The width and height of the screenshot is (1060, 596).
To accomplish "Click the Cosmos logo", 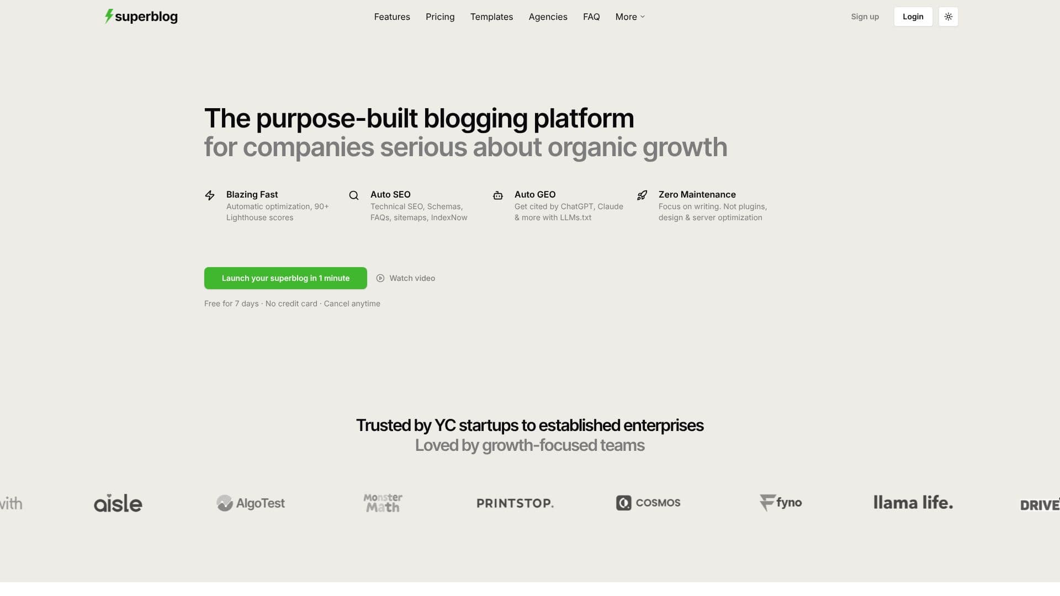I will point(648,503).
